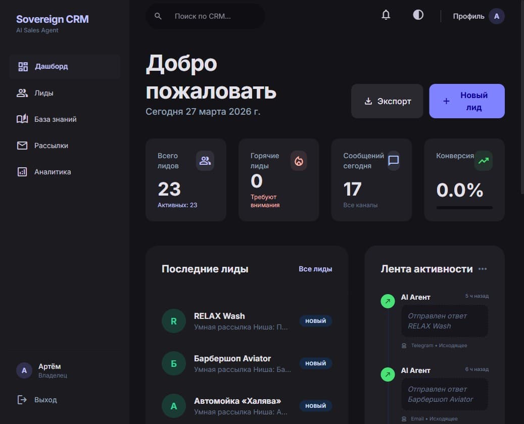Click the Sovereign CRM logo title

point(53,19)
